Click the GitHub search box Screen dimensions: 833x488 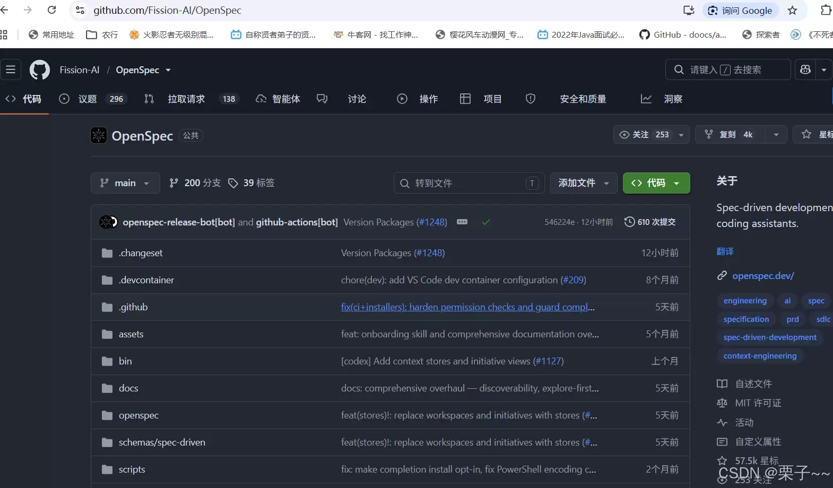coord(728,69)
